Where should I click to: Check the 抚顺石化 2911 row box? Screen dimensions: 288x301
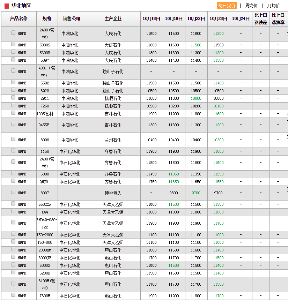pyautogui.click(x=13, y=97)
